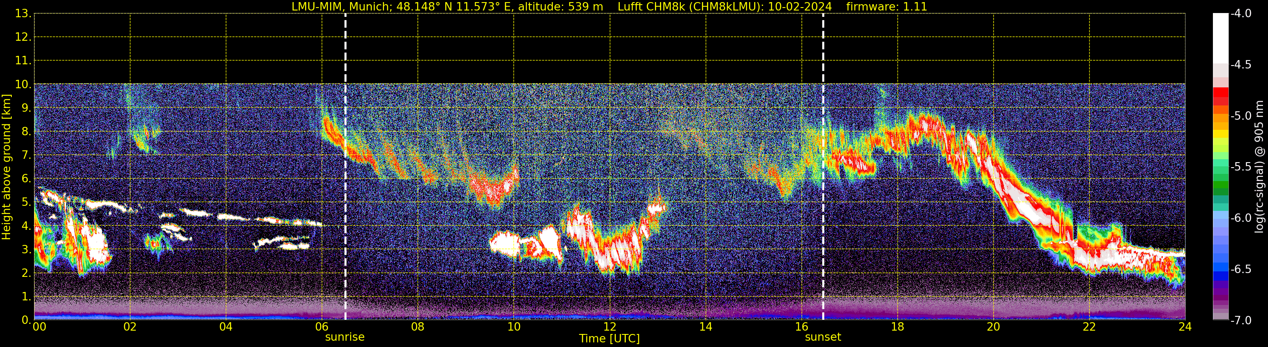
Task: Click the 'Time [UTC]' axis title
Action: point(609,339)
